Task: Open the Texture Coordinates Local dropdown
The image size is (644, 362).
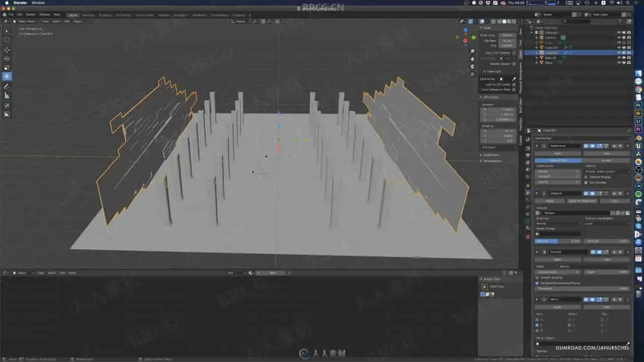Action: point(607,224)
